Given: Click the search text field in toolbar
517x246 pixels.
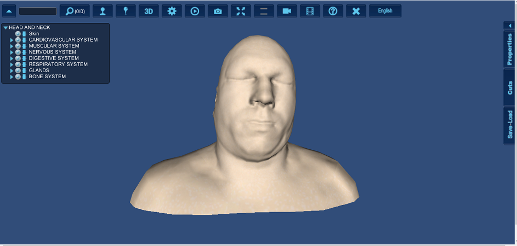Looking at the screenshot, I should pos(38,11).
